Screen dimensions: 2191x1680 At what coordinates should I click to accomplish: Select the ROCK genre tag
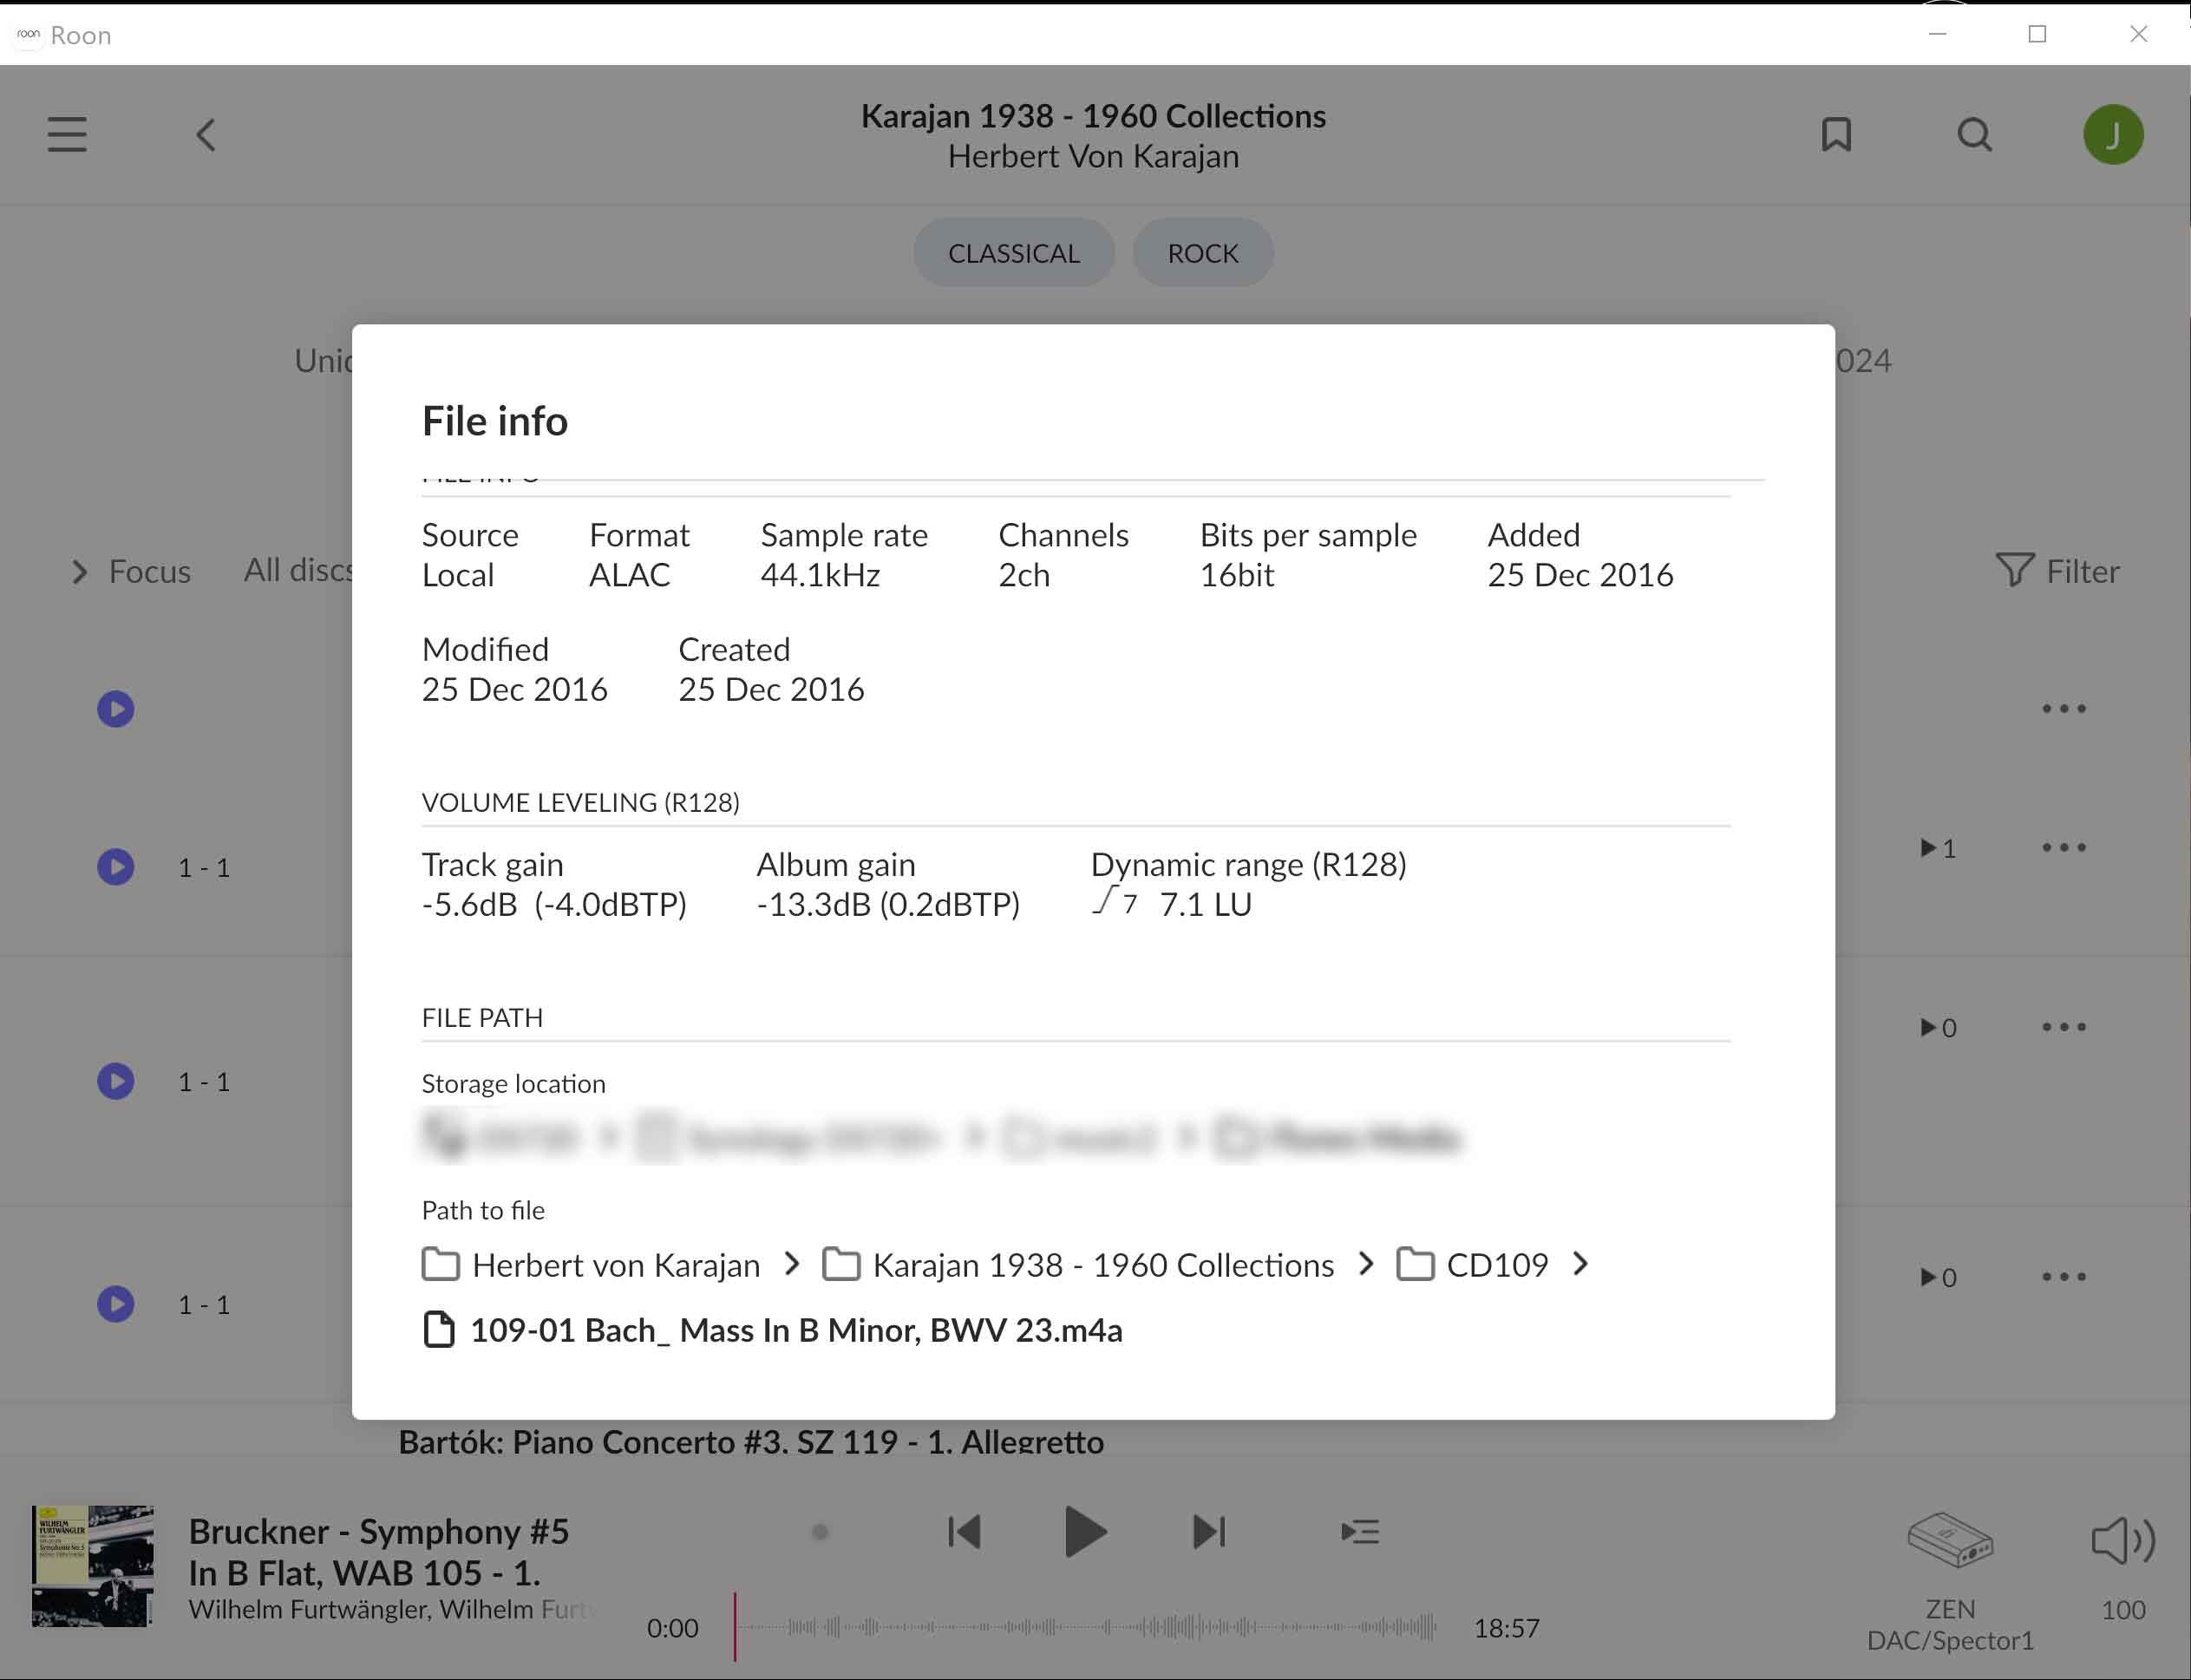[1202, 253]
